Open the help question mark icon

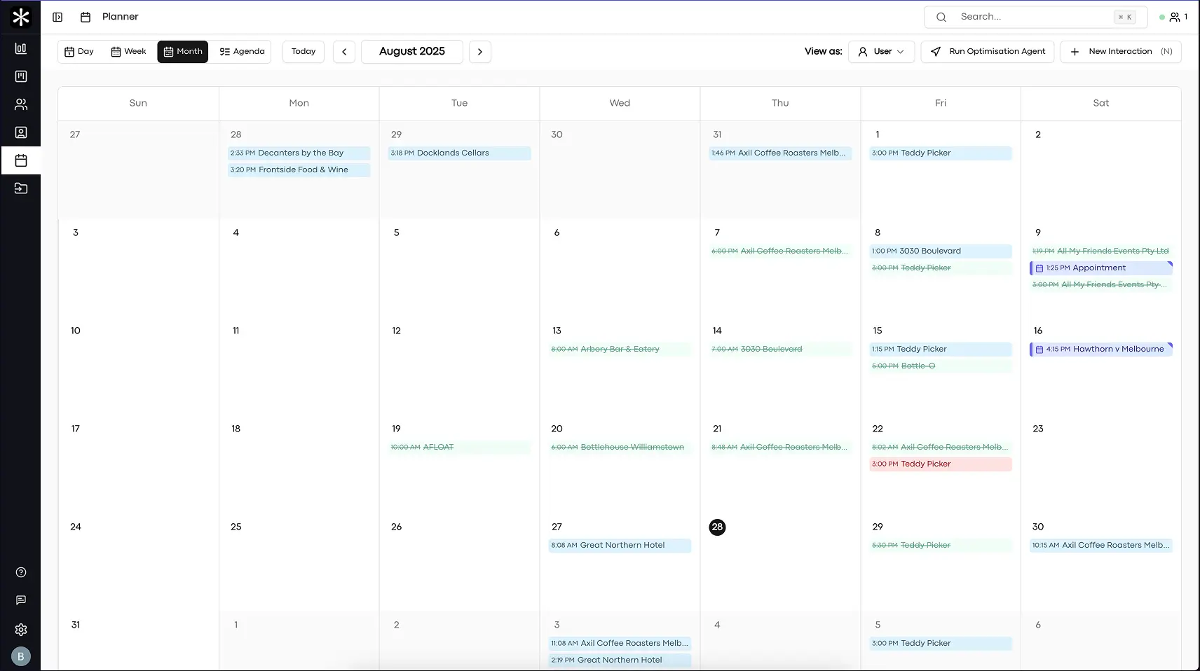(x=21, y=572)
